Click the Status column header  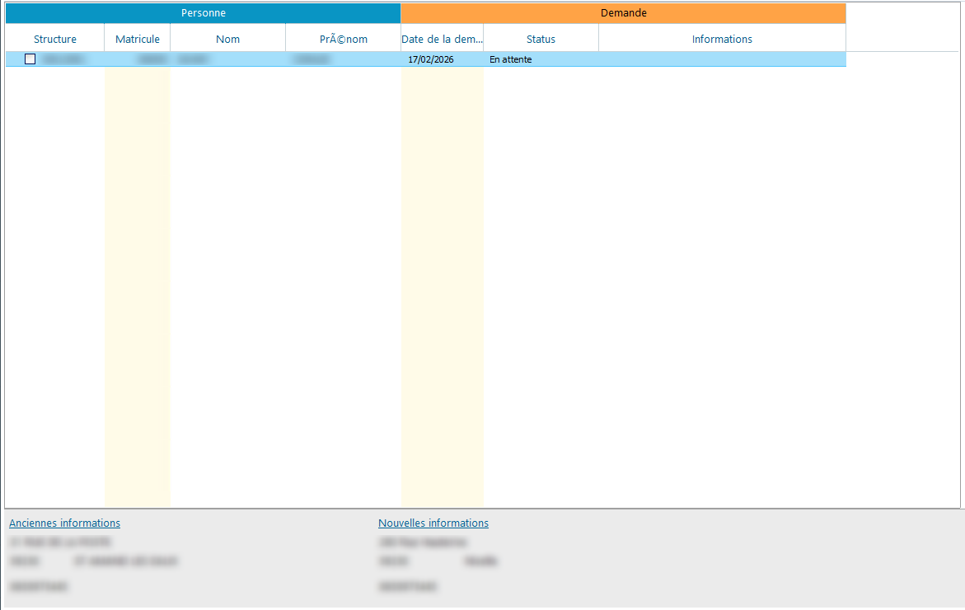pyautogui.click(x=541, y=39)
